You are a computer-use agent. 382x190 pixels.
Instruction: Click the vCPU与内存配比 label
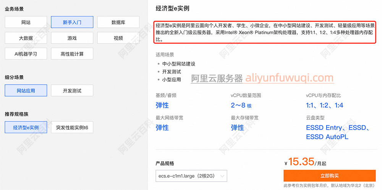[324, 96]
